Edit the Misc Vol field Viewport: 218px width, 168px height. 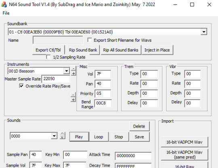coord(103,74)
